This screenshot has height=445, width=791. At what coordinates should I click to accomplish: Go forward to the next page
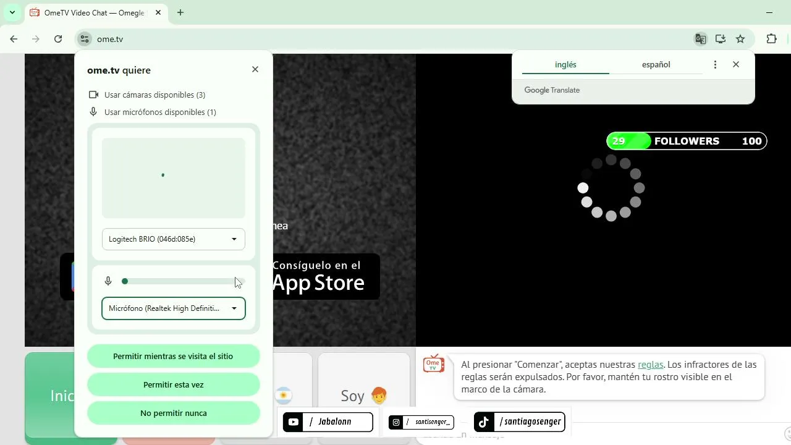[x=36, y=39]
